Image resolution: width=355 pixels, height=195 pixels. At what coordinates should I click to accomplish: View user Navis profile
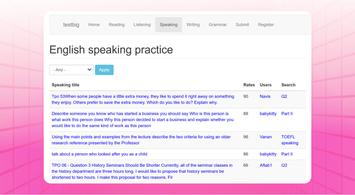click(x=265, y=96)
